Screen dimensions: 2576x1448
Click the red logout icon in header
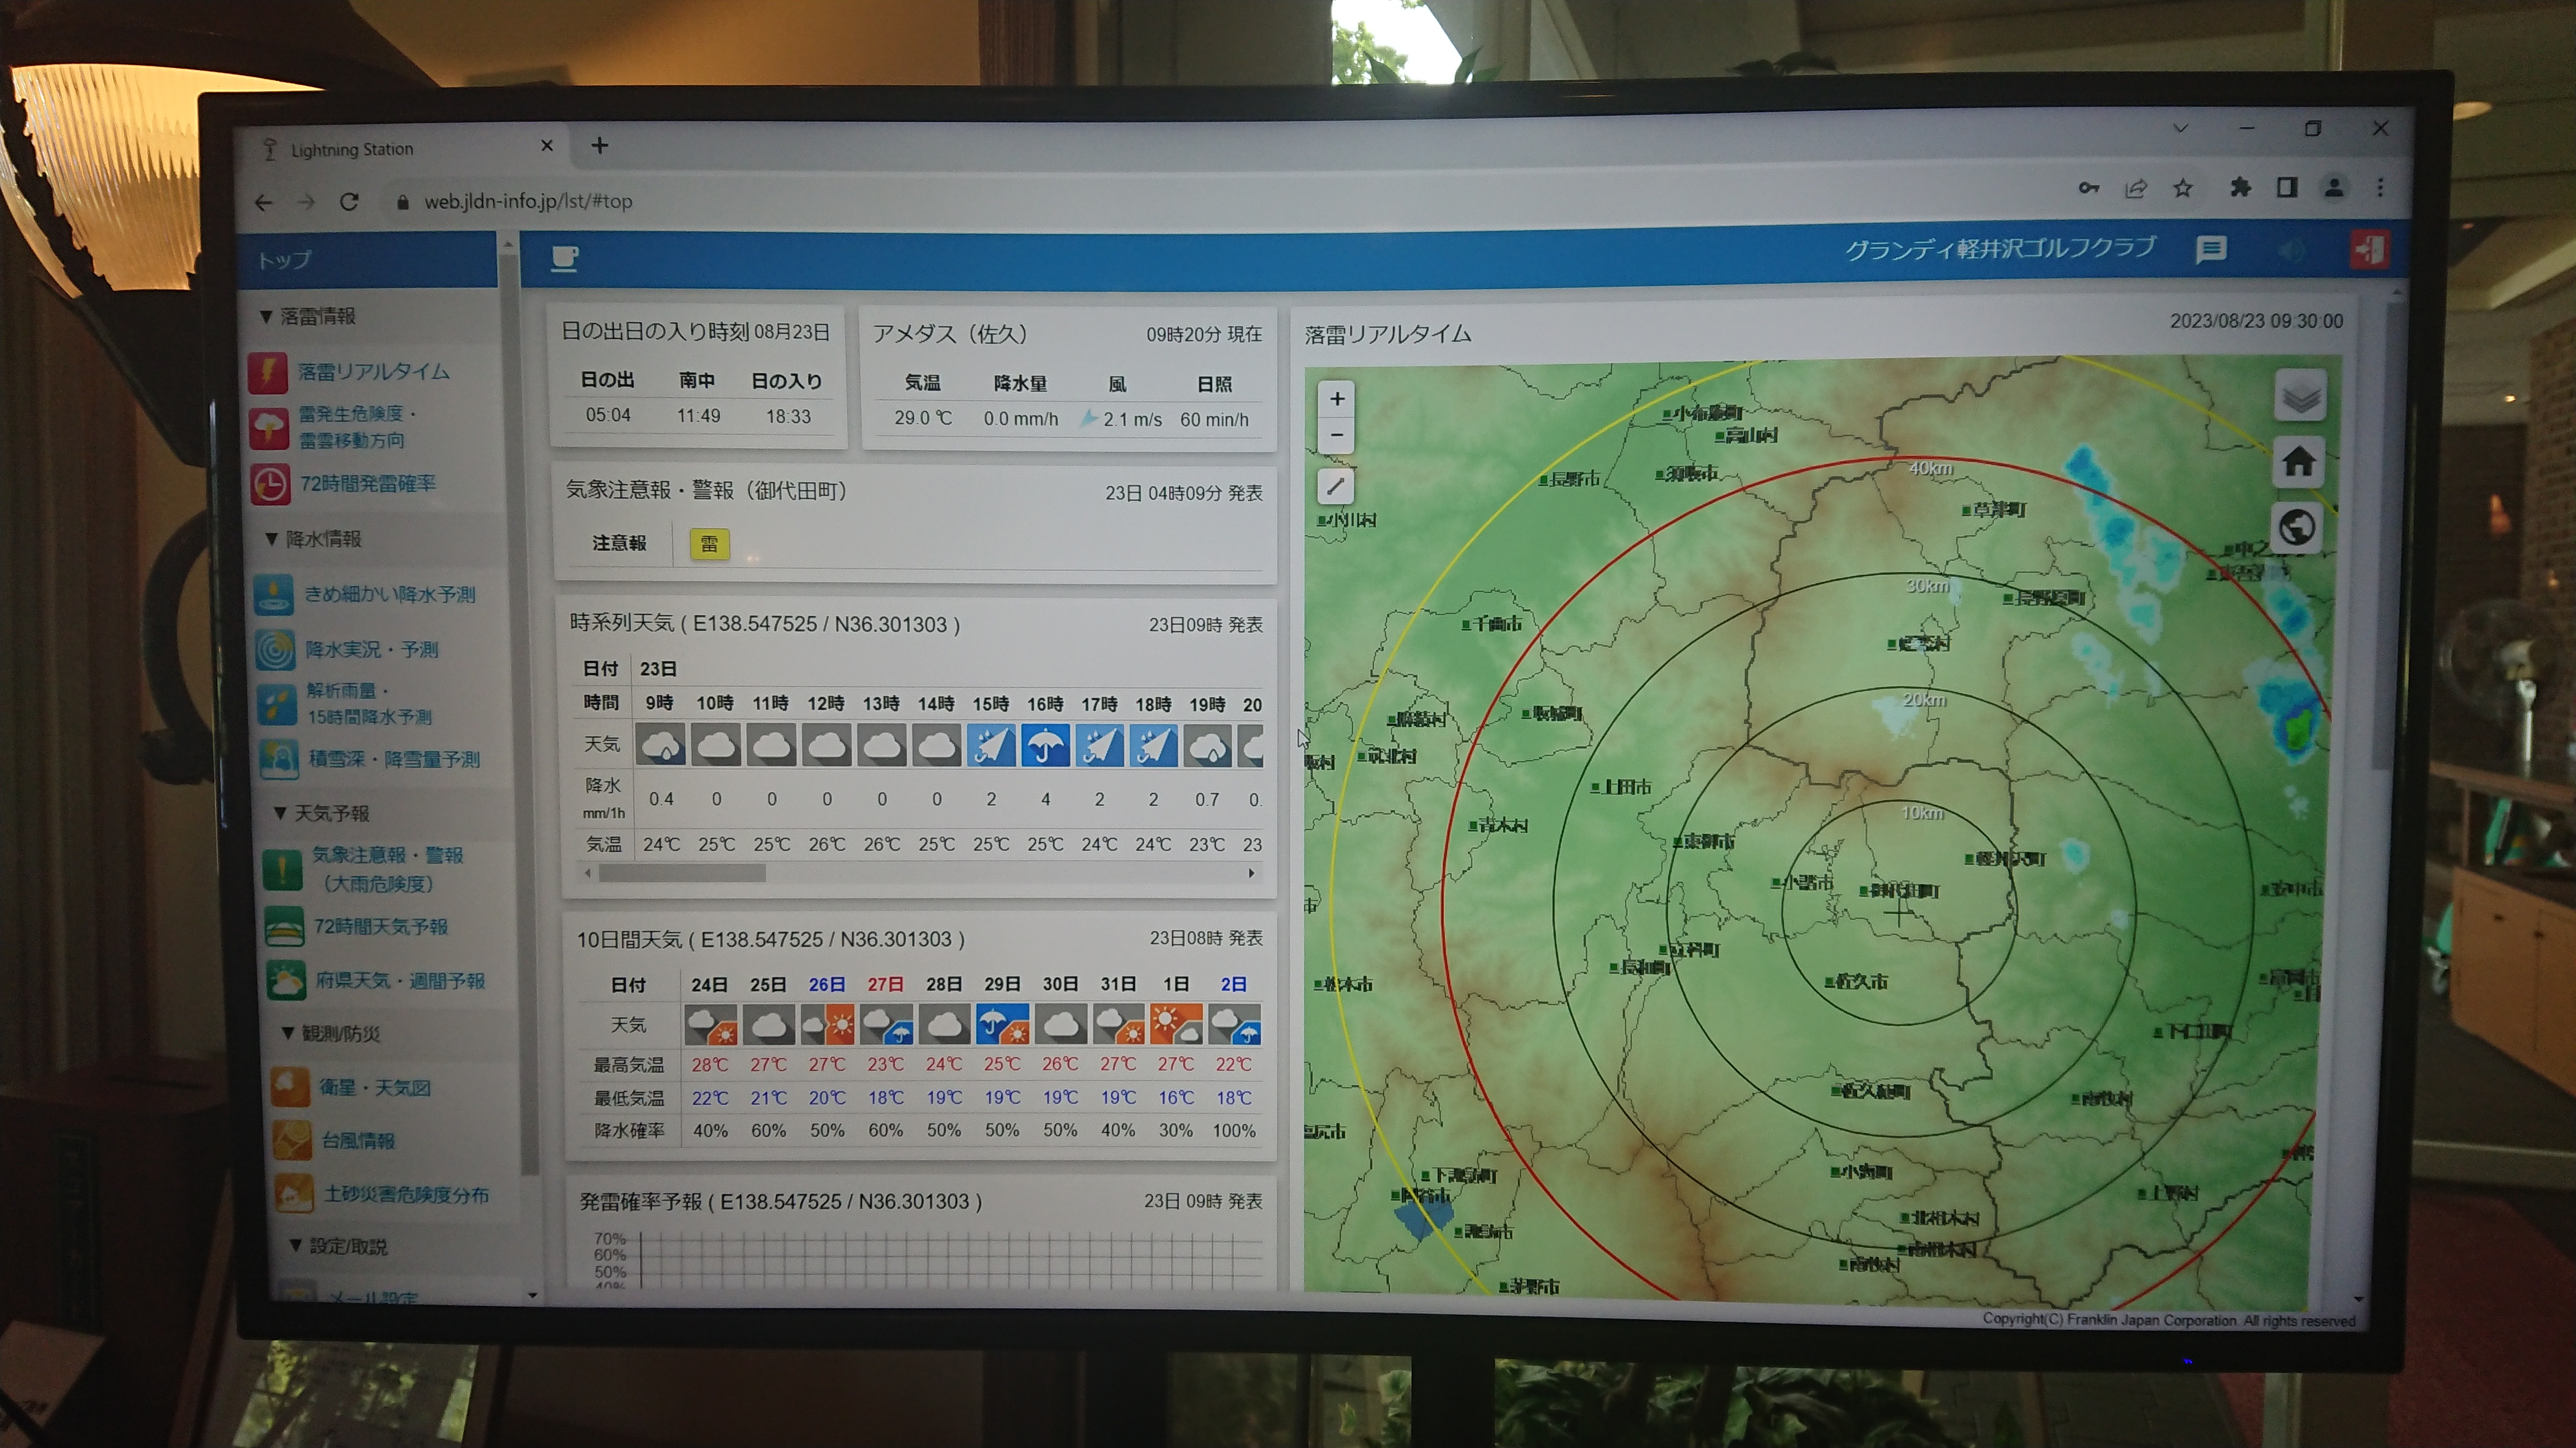[2369, 250]
